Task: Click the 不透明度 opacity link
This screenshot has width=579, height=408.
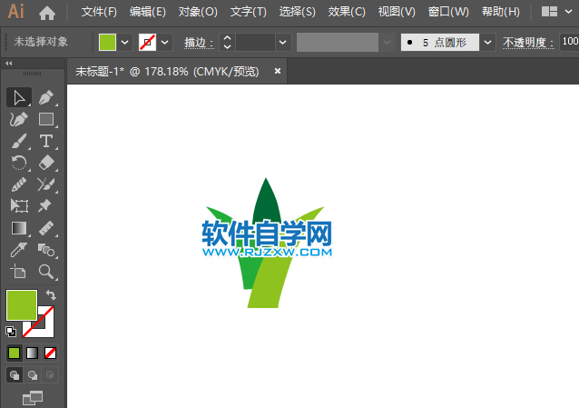Action: pyautogui.click(x=528, y=43)
